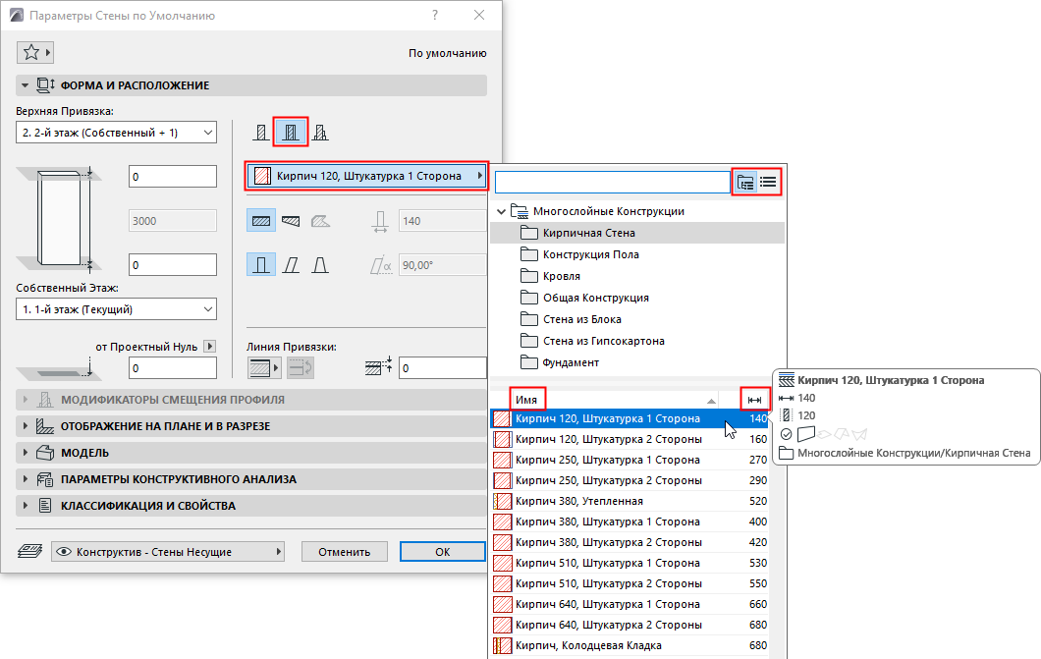Sort composites by thickness column icon

pyautogui.click(x=755, y=400)
